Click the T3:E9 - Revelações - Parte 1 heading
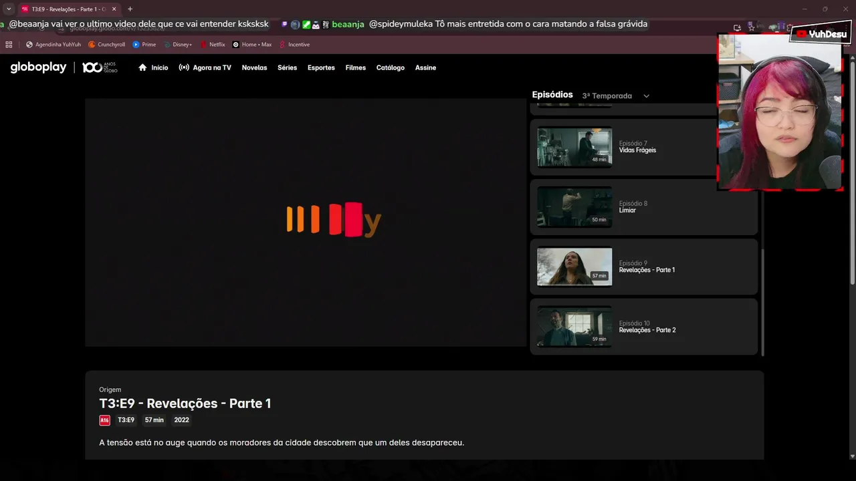The image size is (856, 481). 185,404
